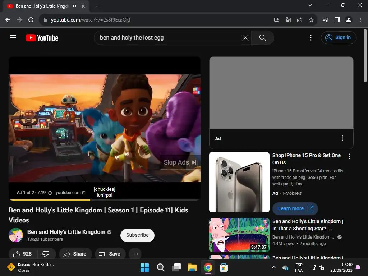Click the gray display ad banner
This screenshot has width=368, height=276.
click(281, 93)
